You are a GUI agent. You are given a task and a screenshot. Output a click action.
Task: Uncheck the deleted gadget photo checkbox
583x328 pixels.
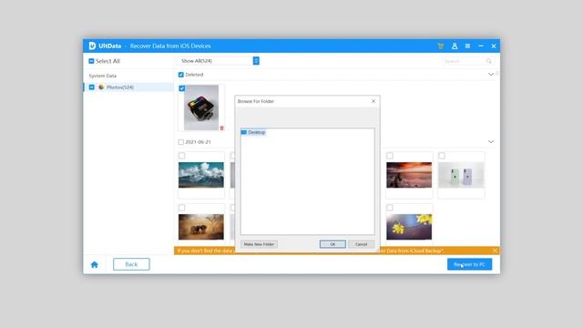(x=182, y=88)
